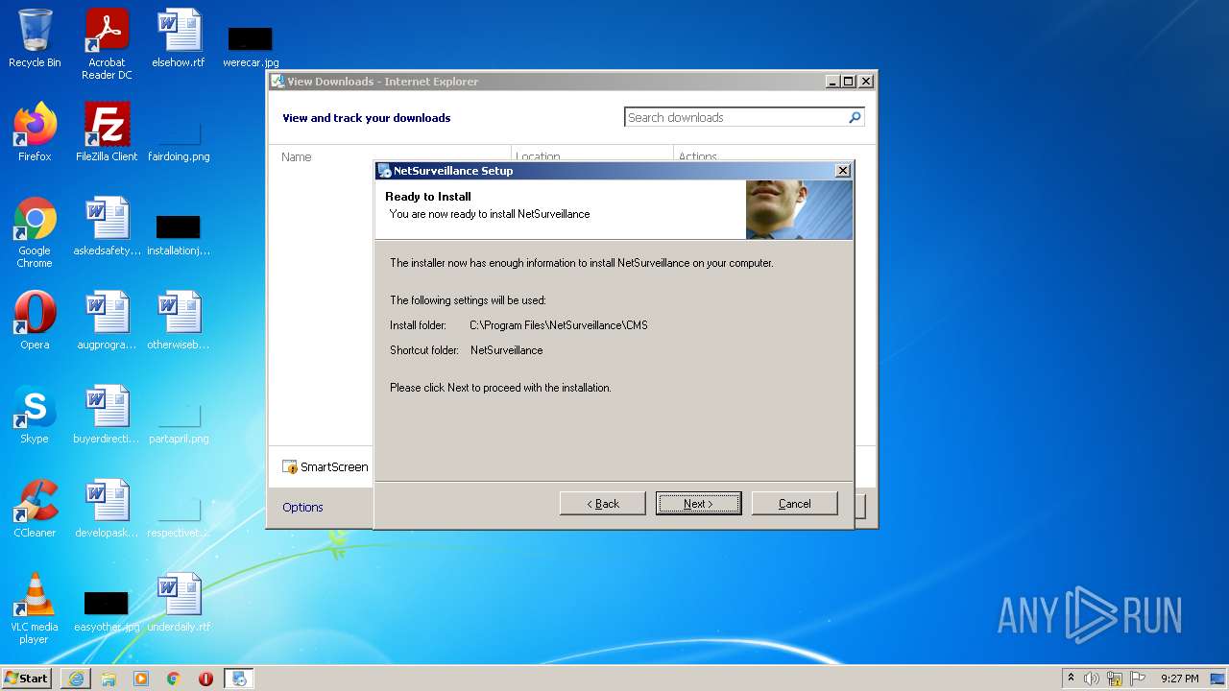Open Acrobat Reader DC shortcut
The height and width of the screenshot is (691, 1229).
(x=107, y=44)
